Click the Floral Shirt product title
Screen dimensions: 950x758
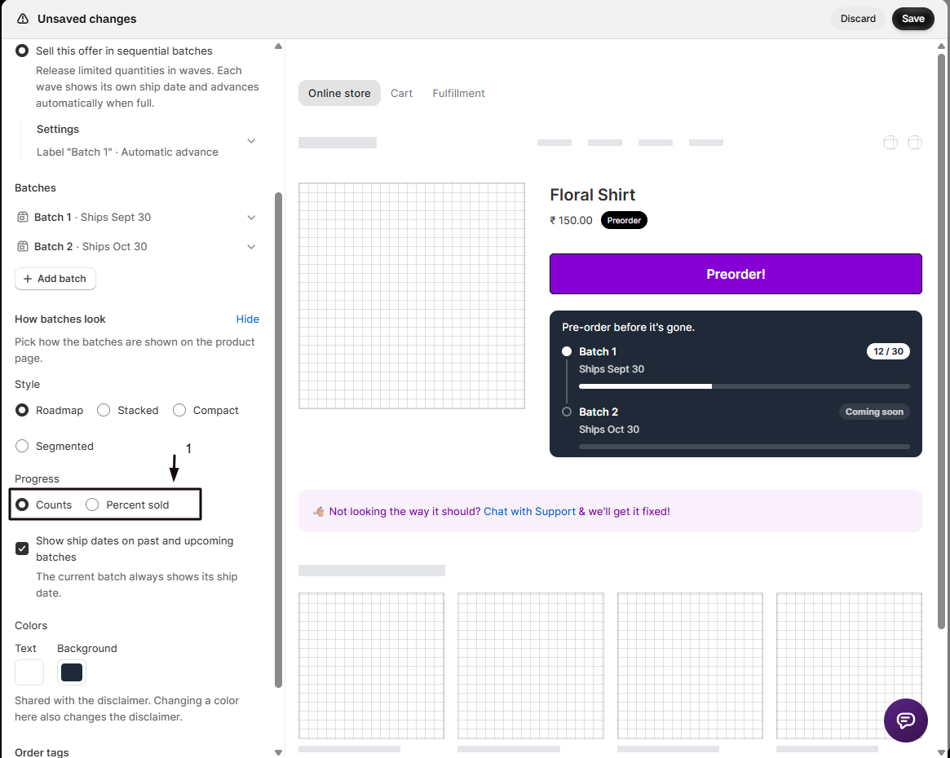(x=593, y=195)
